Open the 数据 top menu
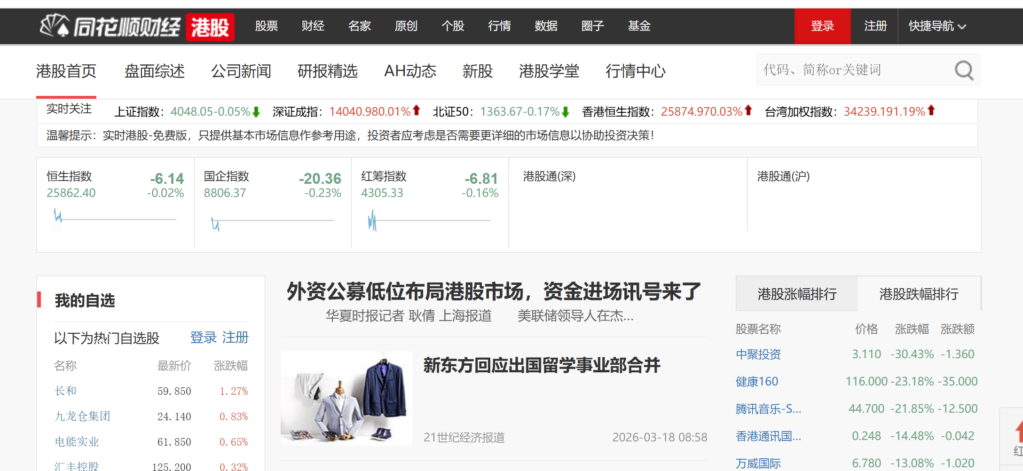Image resolution: width=1023 pixels, height=471 pixels. (x=546, y=26)
